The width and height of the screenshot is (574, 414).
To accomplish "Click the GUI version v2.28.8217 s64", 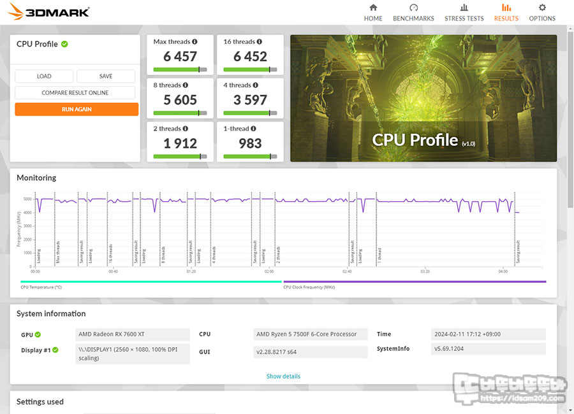I will click(x=311, y=352).
